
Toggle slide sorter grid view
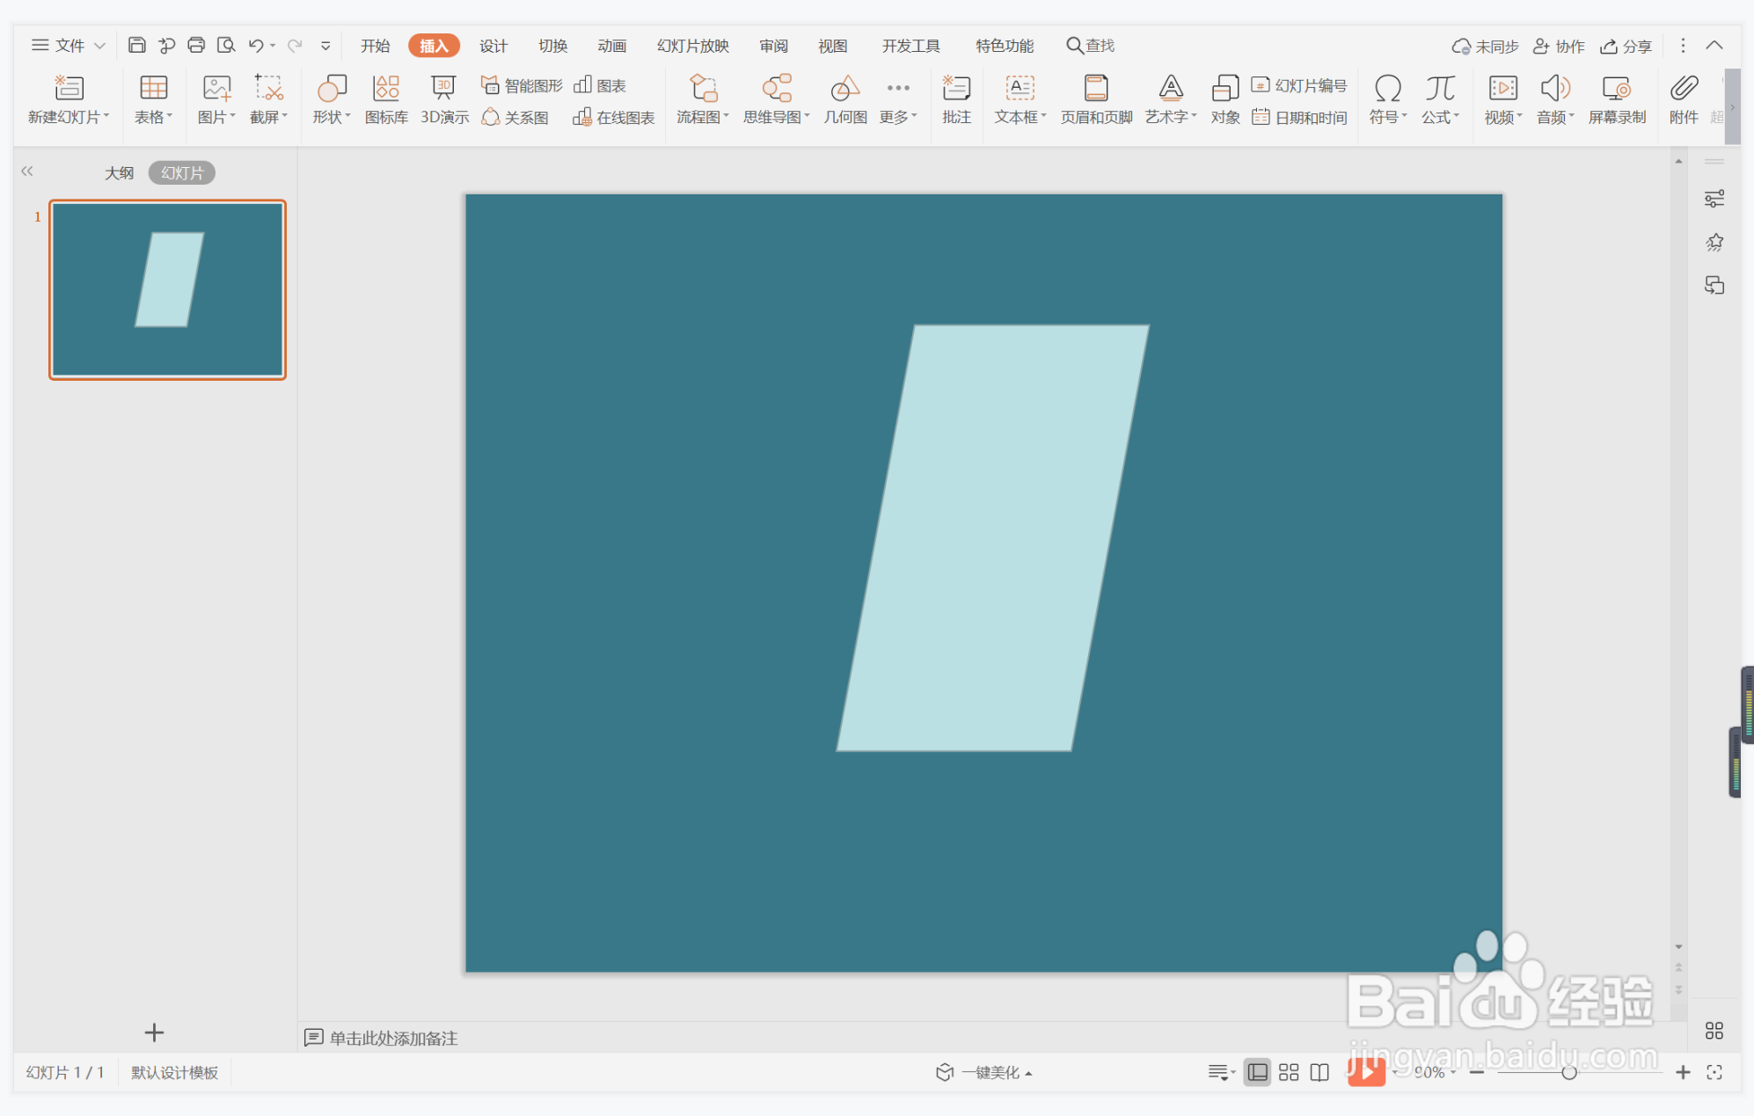tap(1289, 1072)
